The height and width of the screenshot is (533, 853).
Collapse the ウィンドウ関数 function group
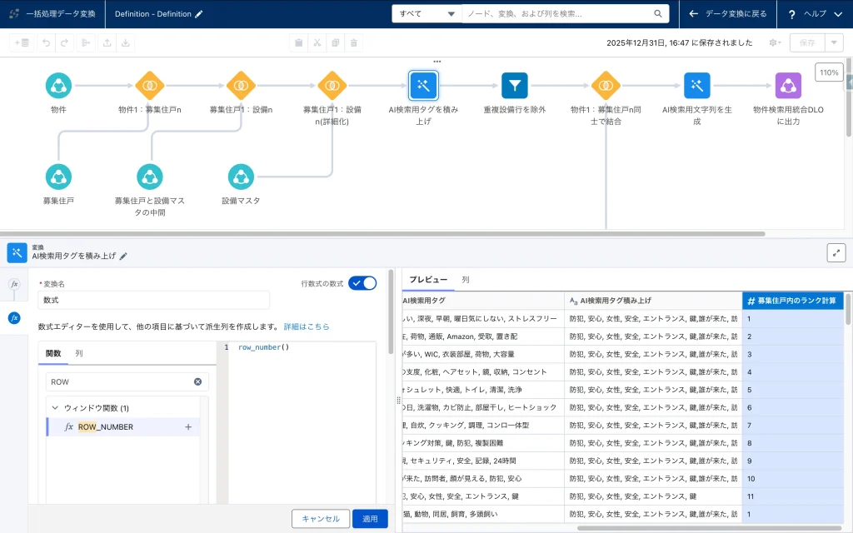55,408
